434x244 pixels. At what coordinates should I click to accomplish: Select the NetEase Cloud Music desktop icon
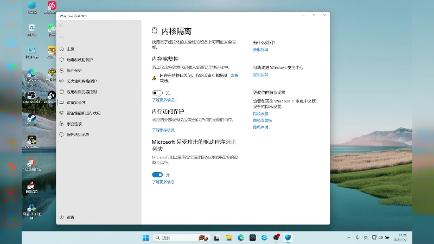point(52,8)
